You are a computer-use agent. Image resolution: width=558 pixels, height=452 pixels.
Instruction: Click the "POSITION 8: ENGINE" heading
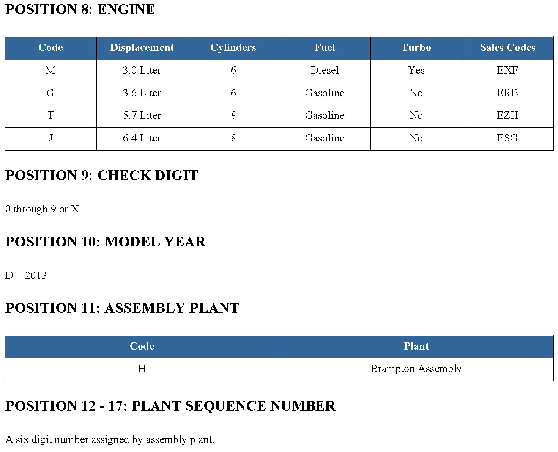click(x=80, y=9)
